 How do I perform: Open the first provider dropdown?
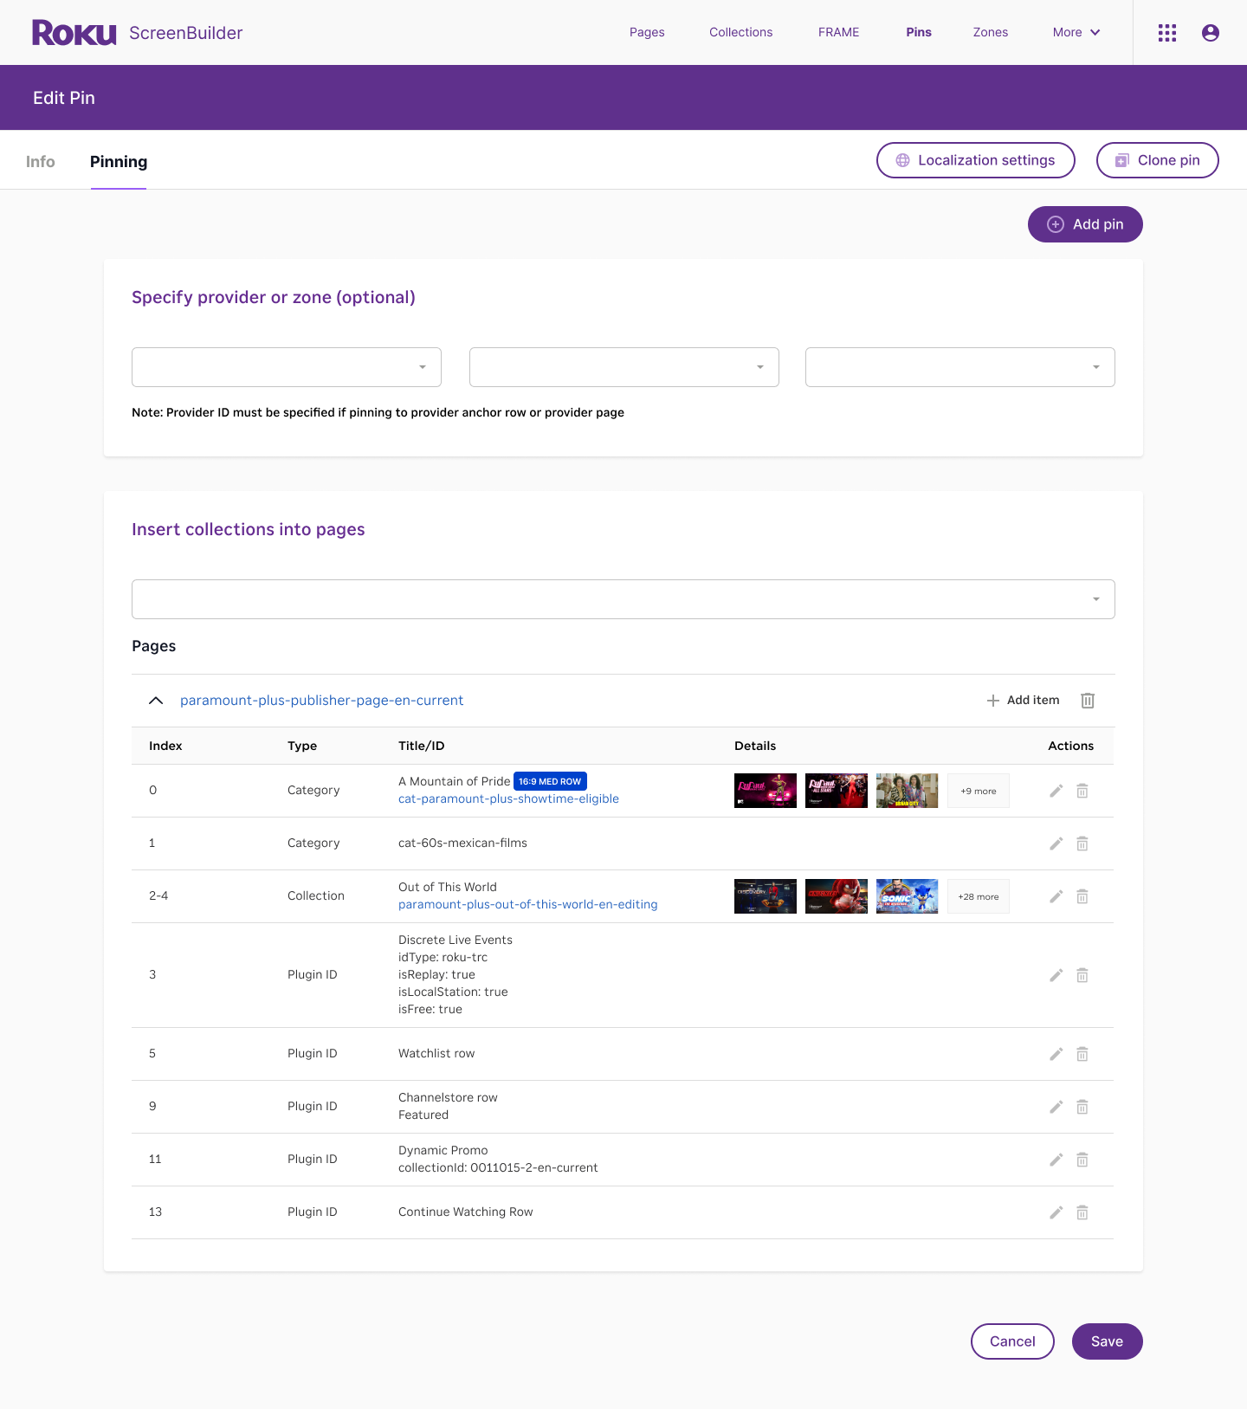click(287, 367)
